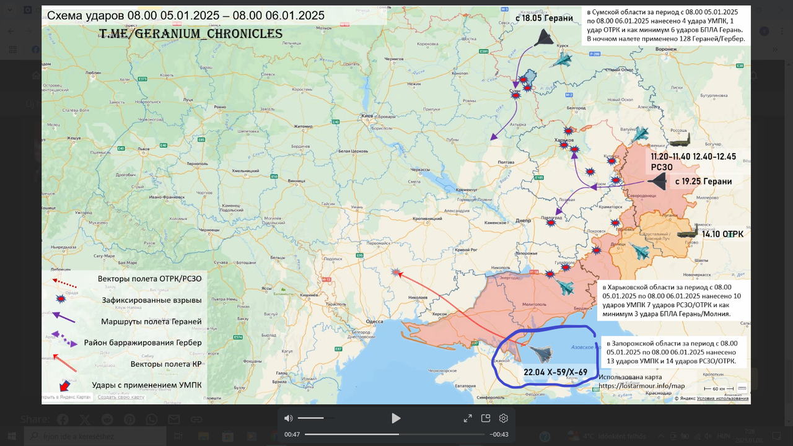
Task: Click the taskbar search box
Action: tap(95, 436)
